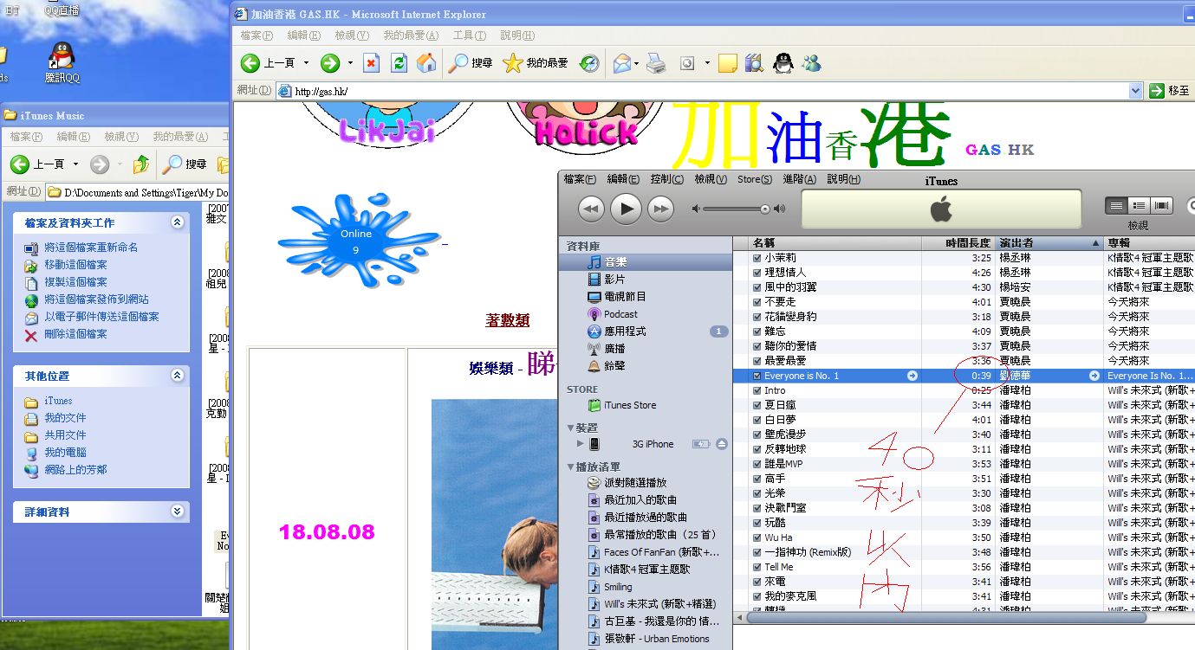Open the Tencent QQ desktop shortcut
The width and height of the screenshot is (1195, 650).
(x=62, y=57)
